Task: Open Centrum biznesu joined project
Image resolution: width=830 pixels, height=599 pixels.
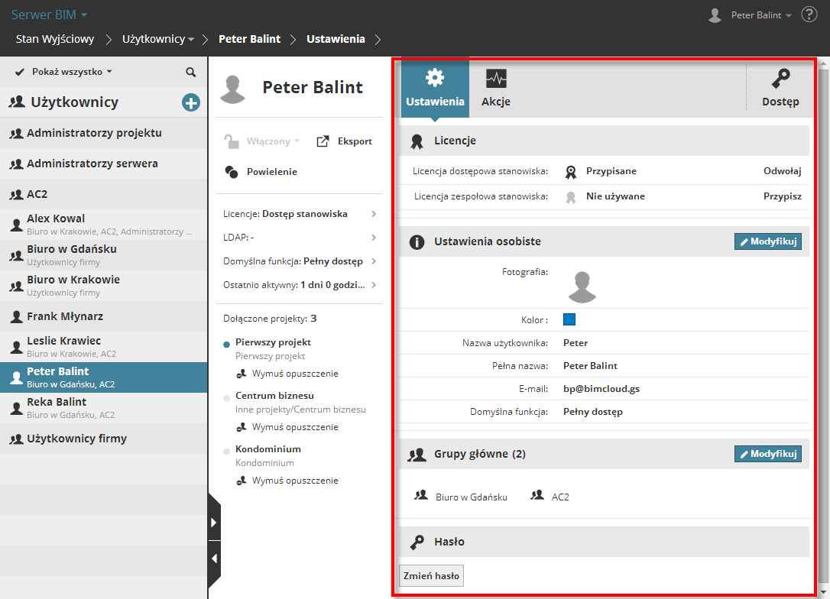Action: tap(274, 396)
